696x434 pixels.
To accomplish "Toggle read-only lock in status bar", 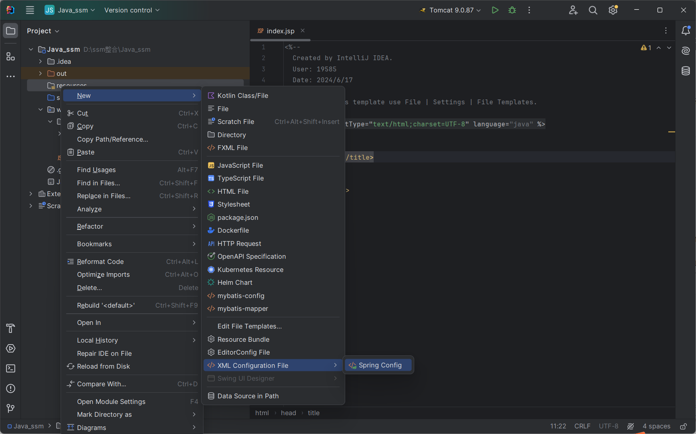I will coord(683,426).
